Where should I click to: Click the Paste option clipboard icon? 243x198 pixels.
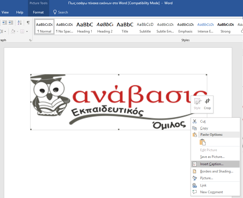(202, 142)
